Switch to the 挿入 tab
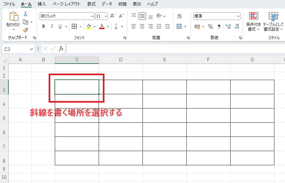The width and height of the screenshot is (285, 183). [x=42, y=4]
